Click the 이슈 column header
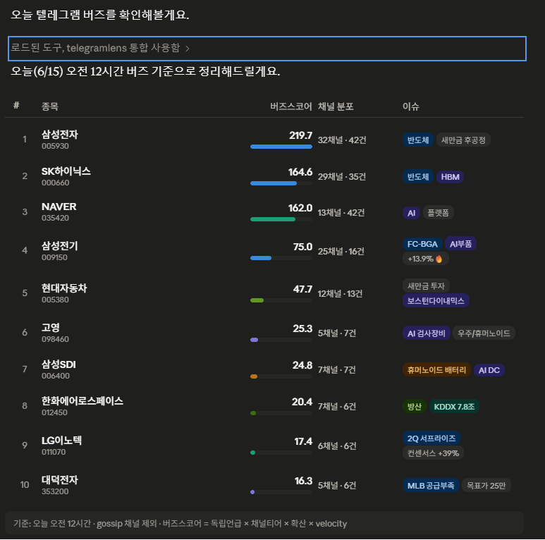Screen dimensions: 545x540 click(411, 106)
